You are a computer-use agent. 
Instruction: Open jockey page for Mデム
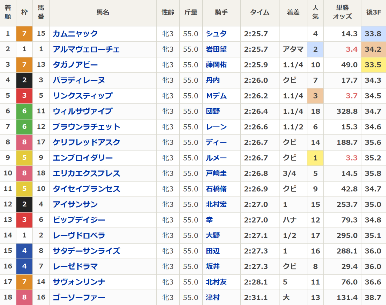(216, 96)
